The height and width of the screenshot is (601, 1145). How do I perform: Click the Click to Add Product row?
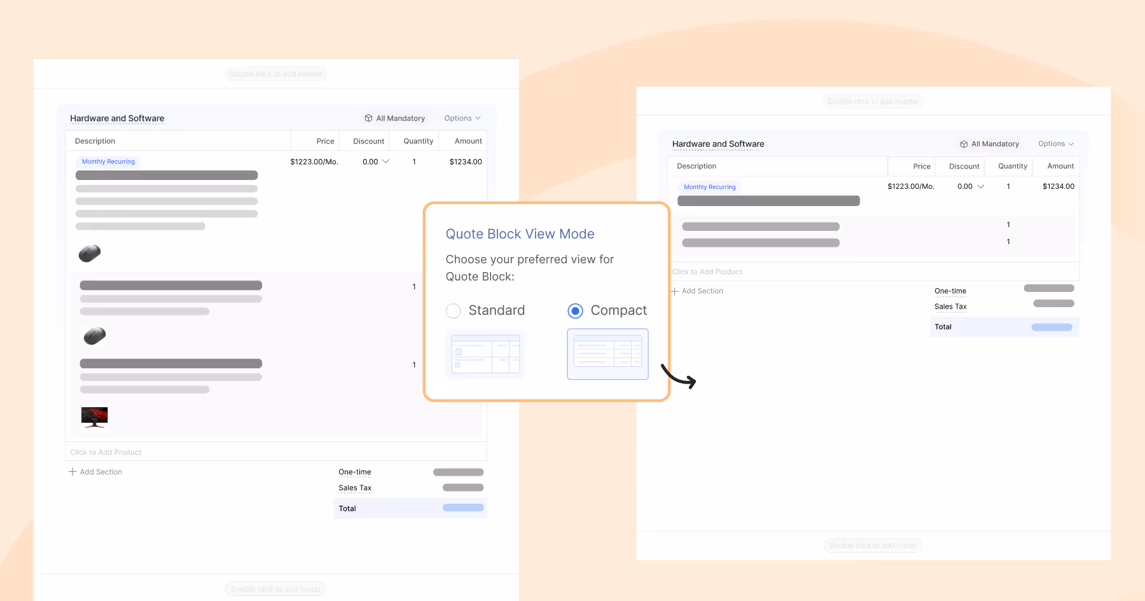(106, 452)
